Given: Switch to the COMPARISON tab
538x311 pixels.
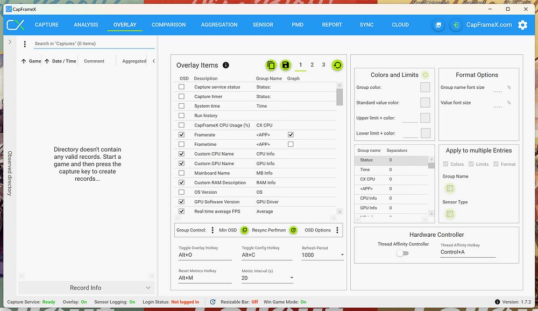Looking at the screenshot, I should (x=168, y=25).
